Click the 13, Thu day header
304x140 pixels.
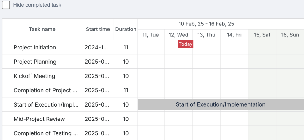tap(206, 35)
